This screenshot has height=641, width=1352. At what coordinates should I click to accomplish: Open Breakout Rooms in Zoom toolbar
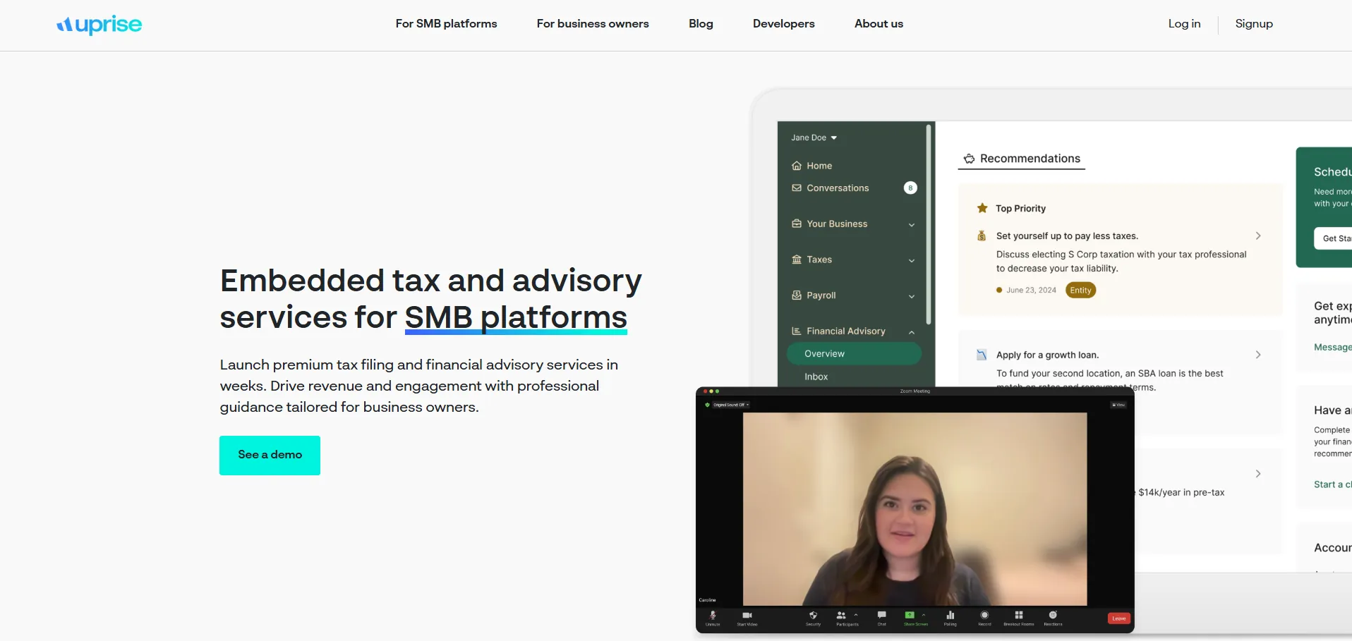[1018, 616]
